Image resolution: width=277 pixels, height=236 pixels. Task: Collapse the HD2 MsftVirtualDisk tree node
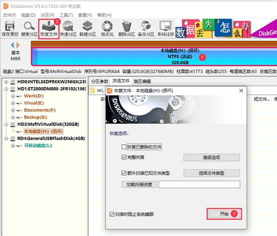pyautogui.click(x=6, y=124)
